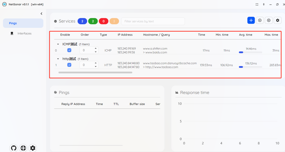Increase order for HTTP row
The image size is (285, 152).
pyautogui.click(x=96, y=63)
